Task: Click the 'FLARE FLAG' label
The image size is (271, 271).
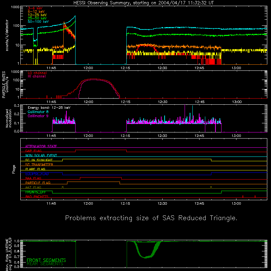Action: 35,169
